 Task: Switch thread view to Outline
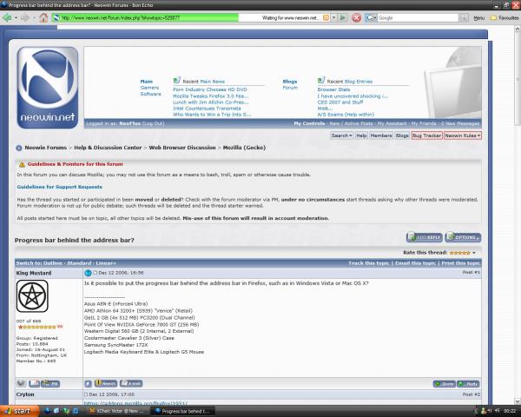click(x=53, y=263)
